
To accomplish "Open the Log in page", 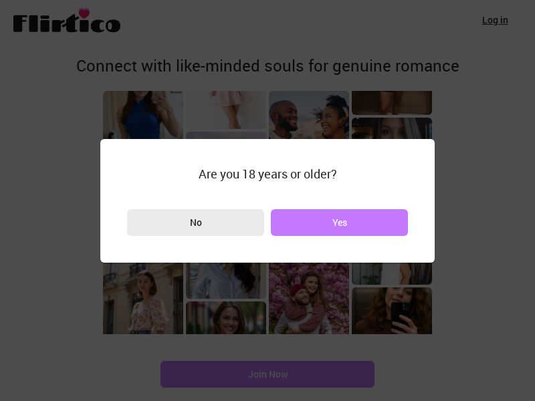I will (495, 20).
